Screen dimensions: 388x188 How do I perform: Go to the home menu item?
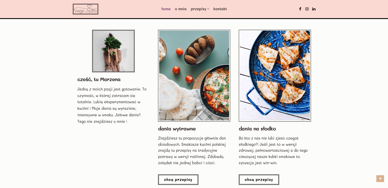pos(166,9)
